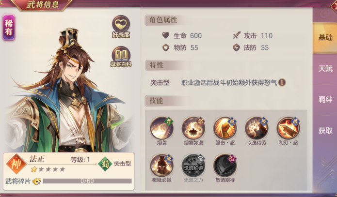Click the 武将碎片 puzzle piece icon
This screenshot has width=337, height=197.
pyautogui.click(x=36, y=182)
